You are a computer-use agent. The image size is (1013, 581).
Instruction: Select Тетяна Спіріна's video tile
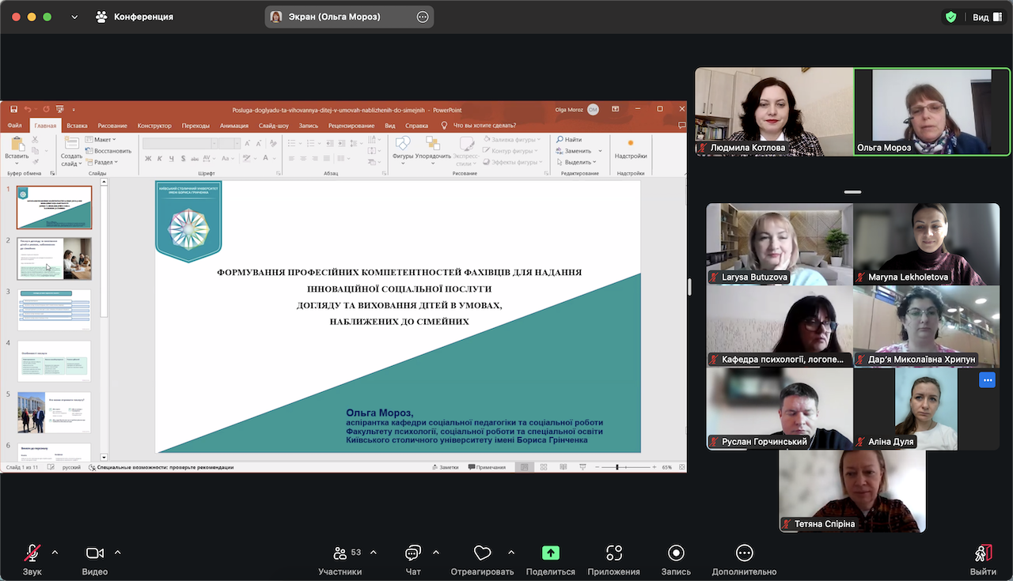[x=852, y=490]
